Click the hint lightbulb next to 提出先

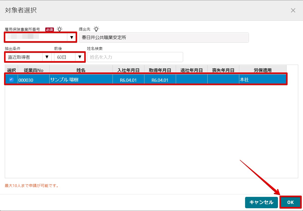tap(96, 29)
